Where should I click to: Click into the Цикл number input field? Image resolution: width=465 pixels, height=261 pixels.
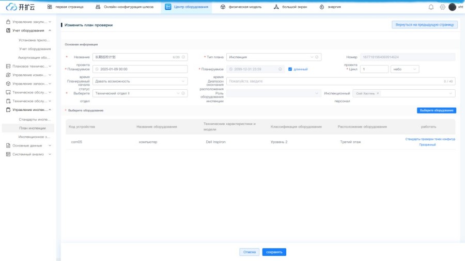pyautogui.click(x=374, y=69)
